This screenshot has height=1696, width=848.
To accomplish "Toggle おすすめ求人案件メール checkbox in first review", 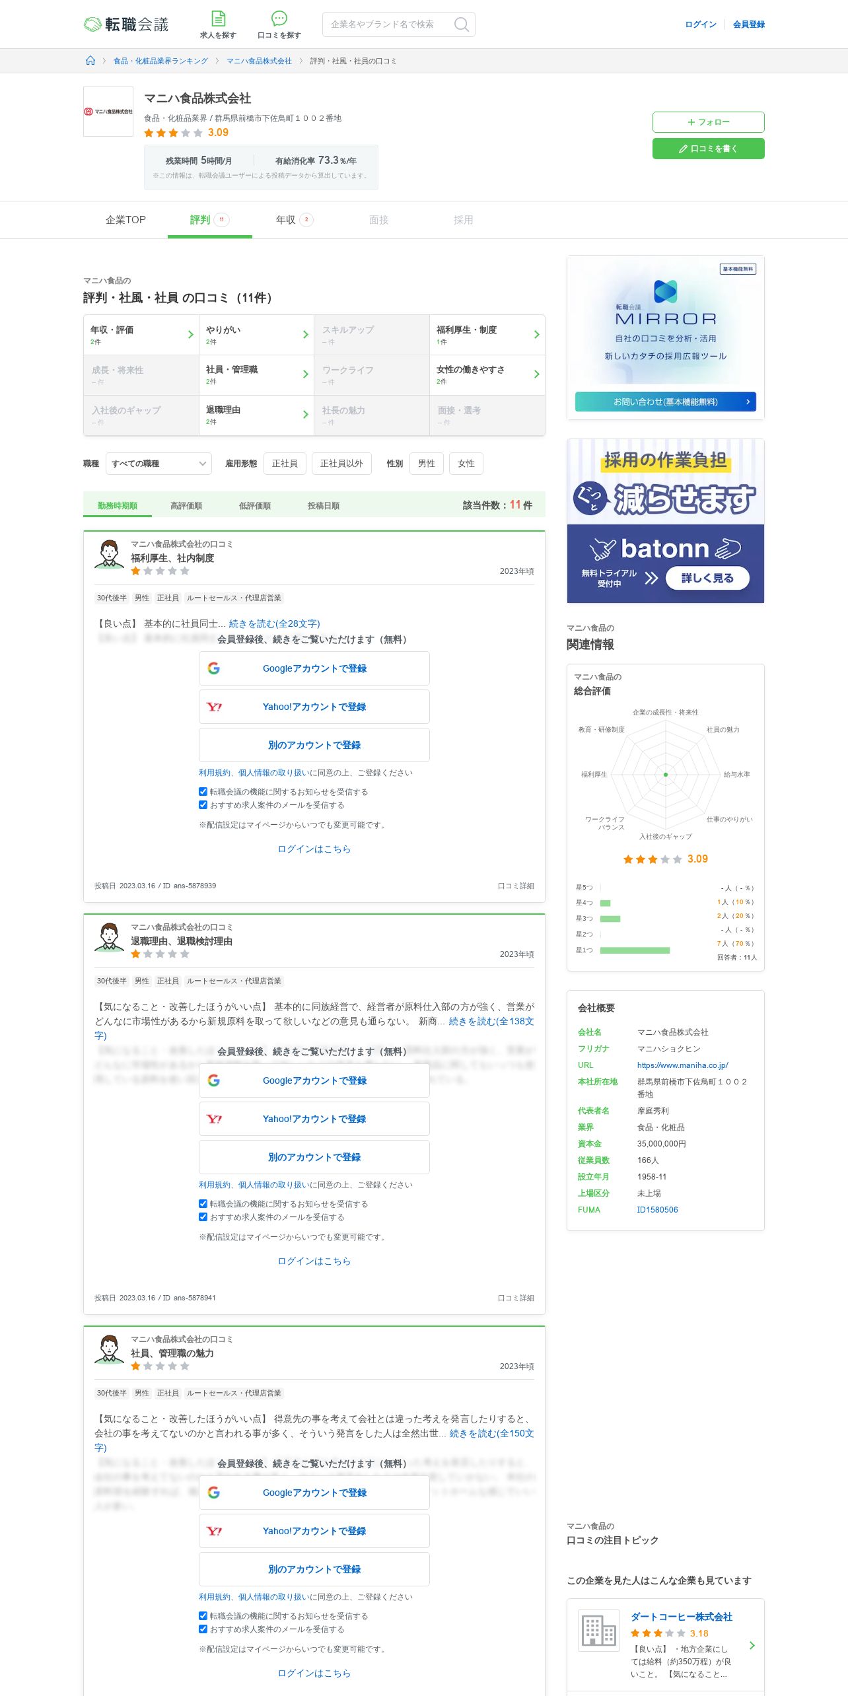I will 203,804.
